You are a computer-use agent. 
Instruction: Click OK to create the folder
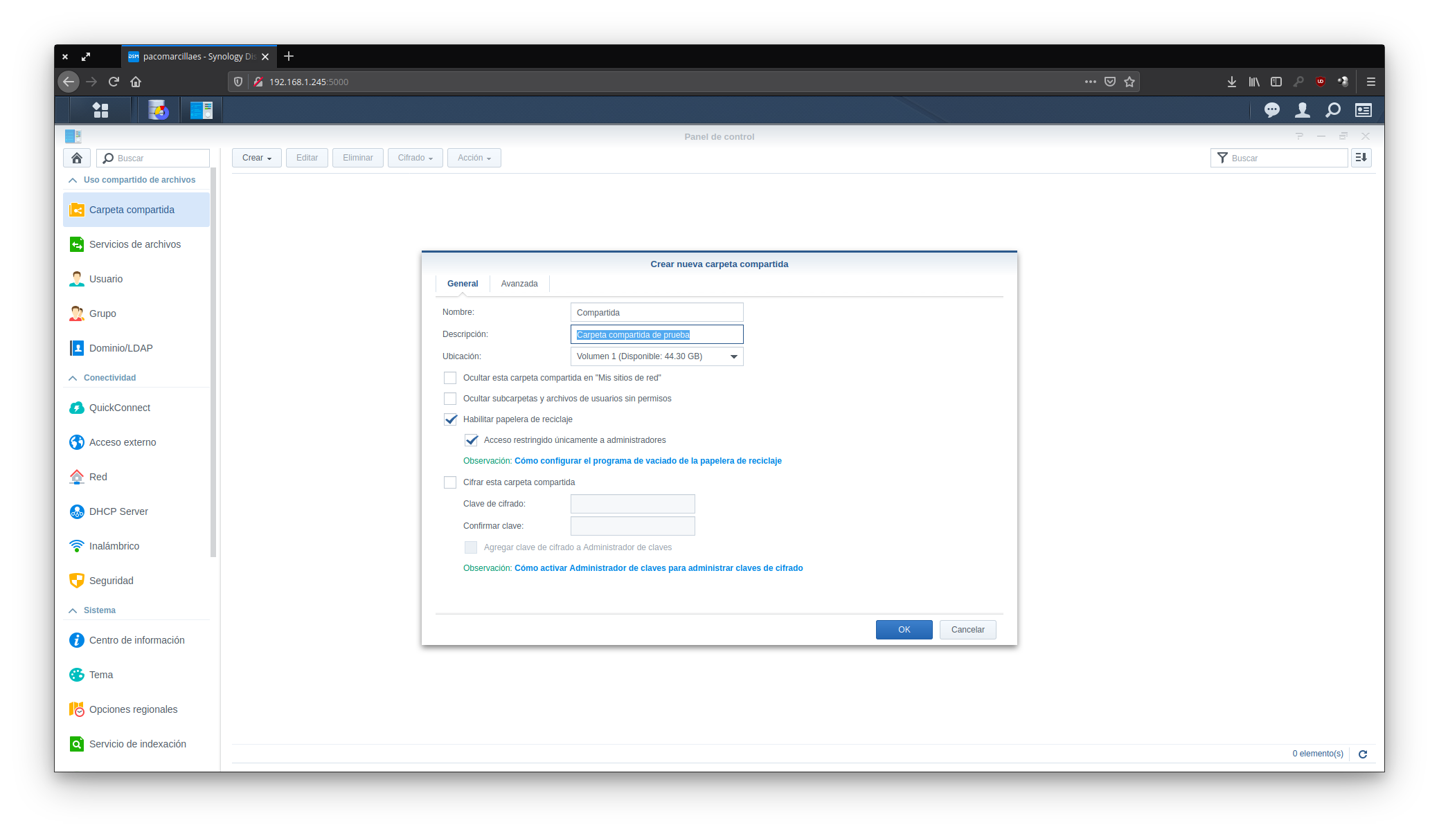pos(904,630)
